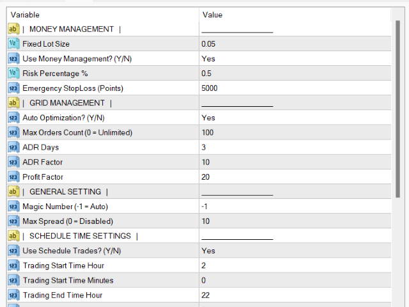Image resolution: width=409 pixels, height=307 pixels.
Task: Edit the Max Orders Count value 100
Action: [295, 132]
